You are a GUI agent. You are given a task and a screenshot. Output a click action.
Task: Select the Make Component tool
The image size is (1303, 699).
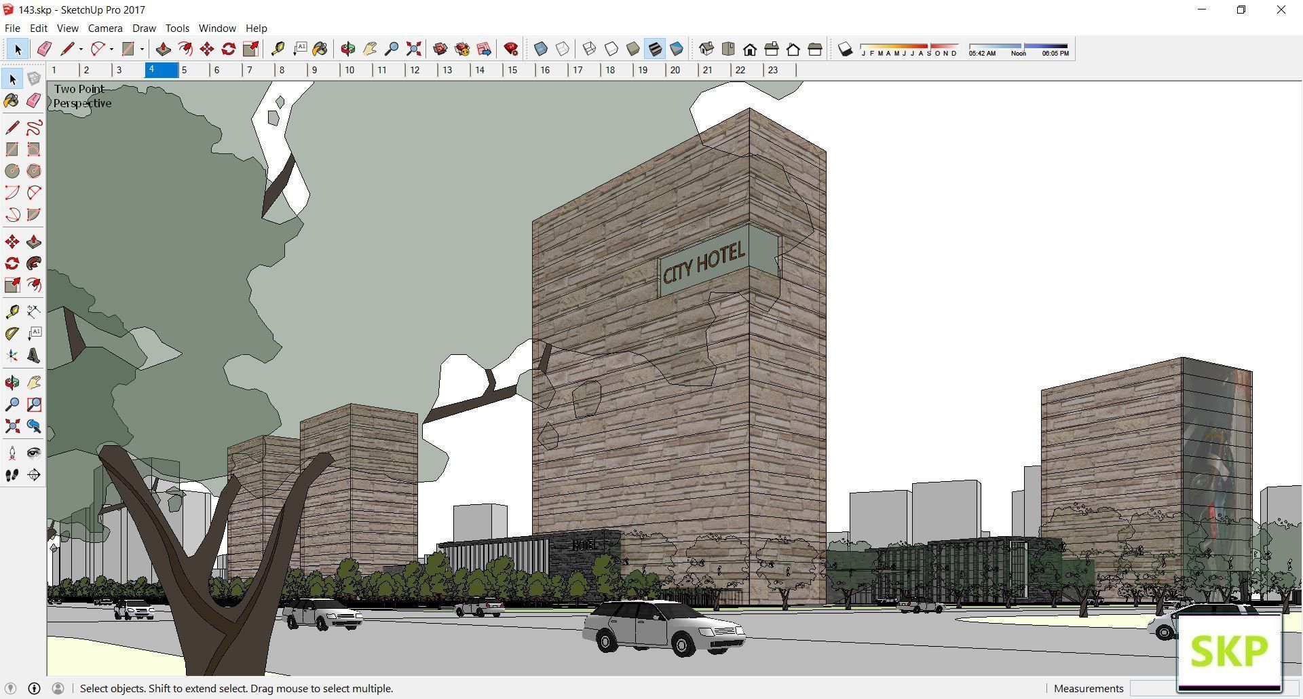(x=34, y=79)
